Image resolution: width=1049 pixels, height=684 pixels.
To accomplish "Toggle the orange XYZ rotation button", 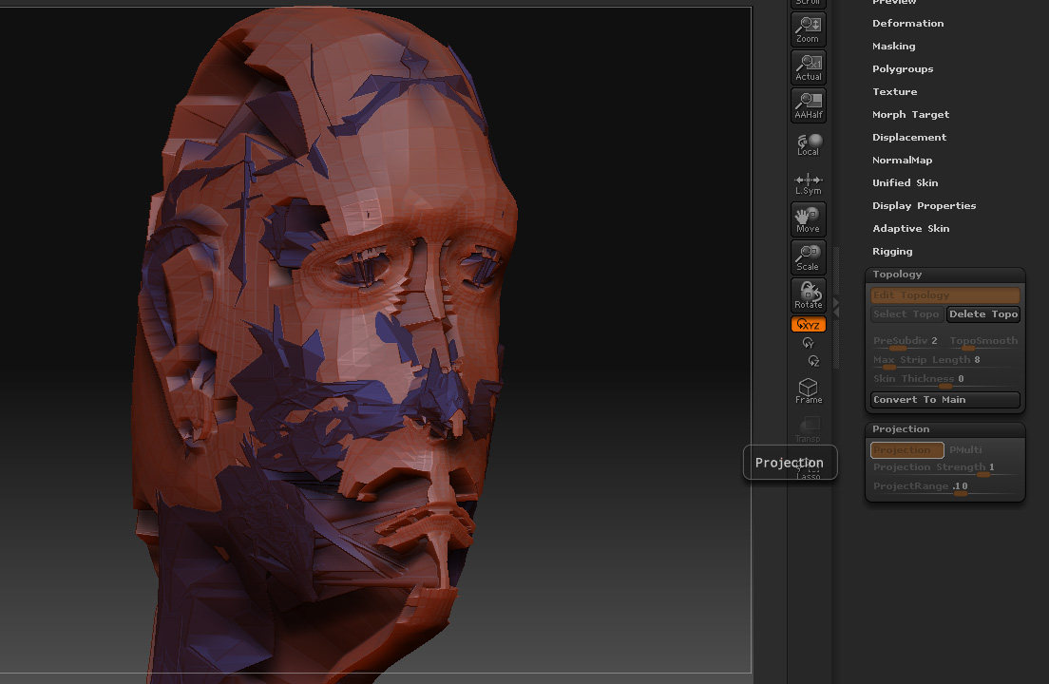I will (x=809, y=324).
